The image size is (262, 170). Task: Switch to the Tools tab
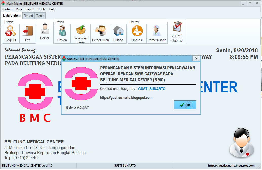tap(40, 16)
